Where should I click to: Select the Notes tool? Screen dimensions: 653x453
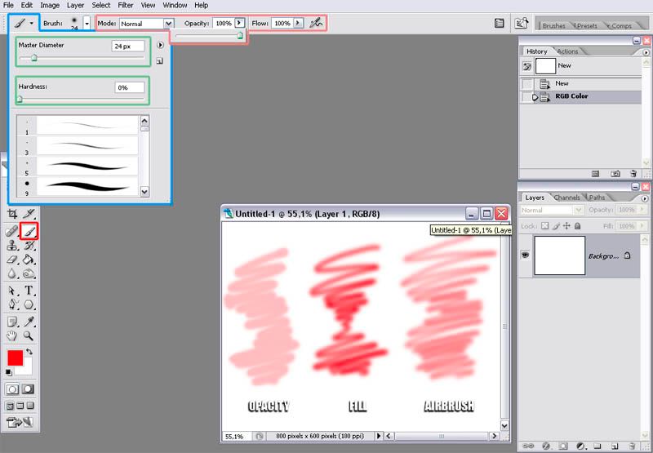coord(12,322)
